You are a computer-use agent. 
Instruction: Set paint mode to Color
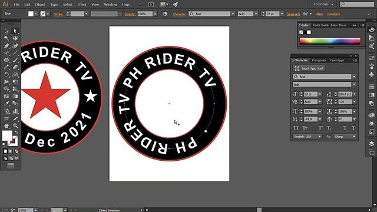click(x=5, y=151)
